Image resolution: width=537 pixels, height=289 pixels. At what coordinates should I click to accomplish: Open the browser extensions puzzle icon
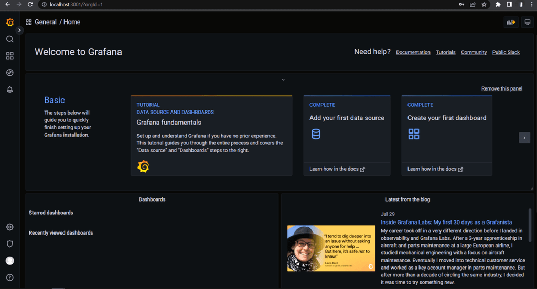(x=498, y=4)
